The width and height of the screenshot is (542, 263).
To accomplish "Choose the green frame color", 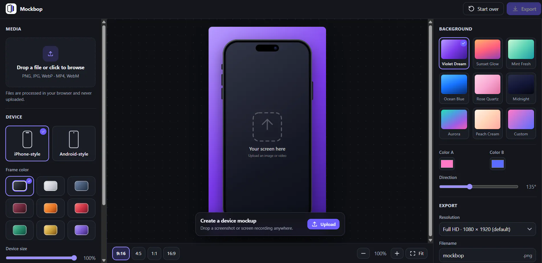I will (20, 230).
